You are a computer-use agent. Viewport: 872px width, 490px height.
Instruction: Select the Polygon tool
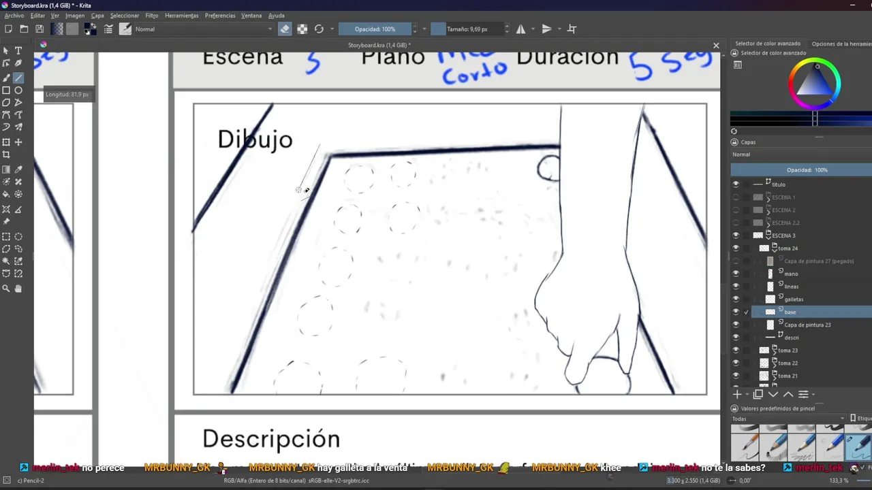(x=6, y=103)
